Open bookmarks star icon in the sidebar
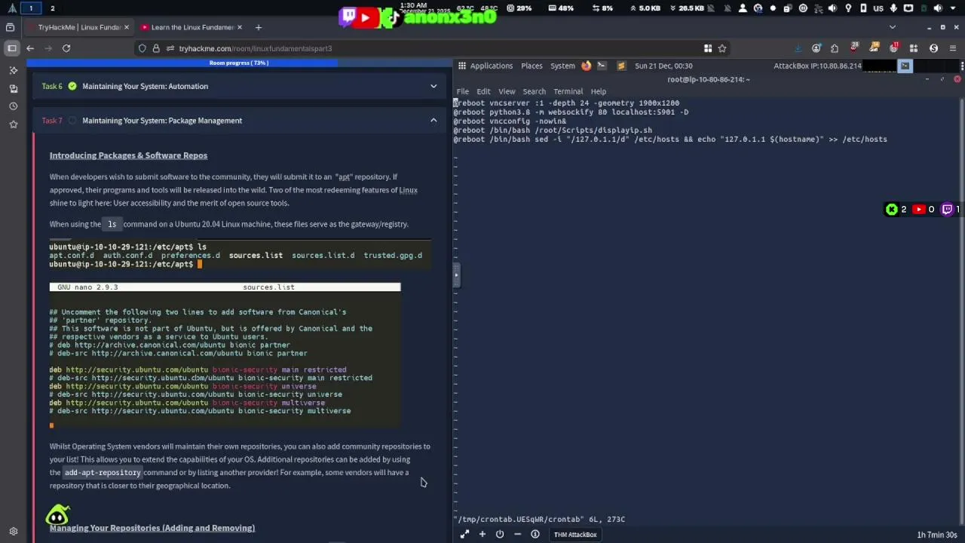Image resolution: width=965 pixels, height=543 pixels. tap(13, 124)
